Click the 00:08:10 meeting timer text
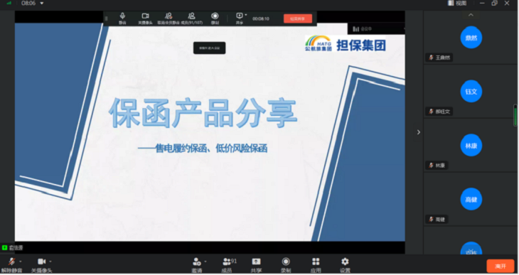 (261, 19)
